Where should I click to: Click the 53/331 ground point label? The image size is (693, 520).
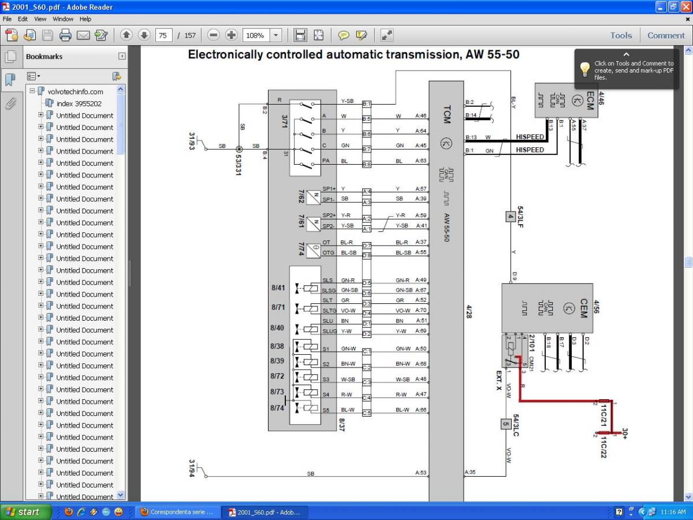point(238,164)
